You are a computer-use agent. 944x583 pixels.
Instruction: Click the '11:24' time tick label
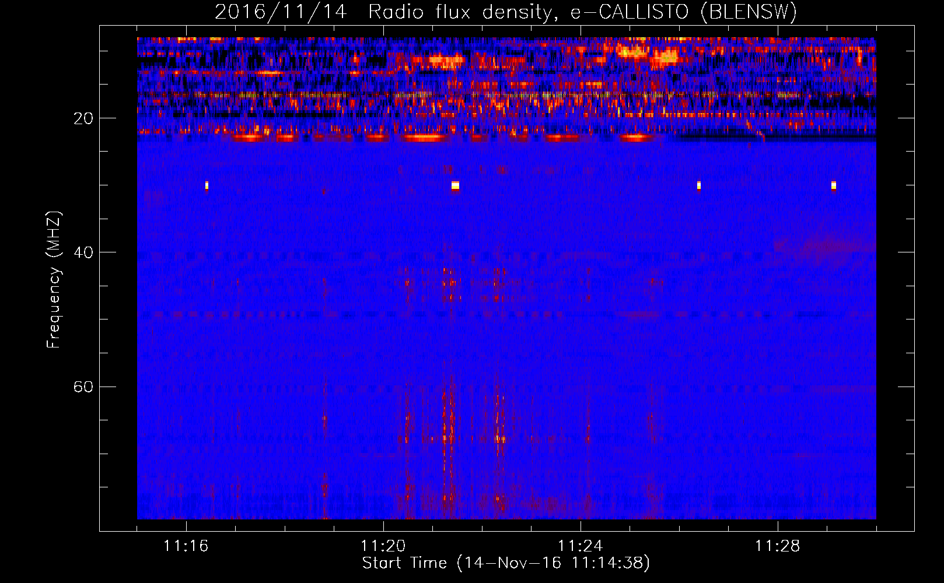coord(581,546)
